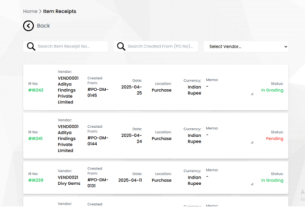Screen dimensions: 305x208
Task: Click memo field of #IR242 row
Action: click(230, 90)
